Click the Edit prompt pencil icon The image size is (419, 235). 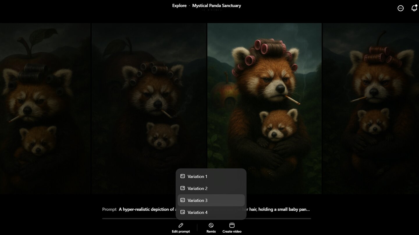[x=181, y=225]
